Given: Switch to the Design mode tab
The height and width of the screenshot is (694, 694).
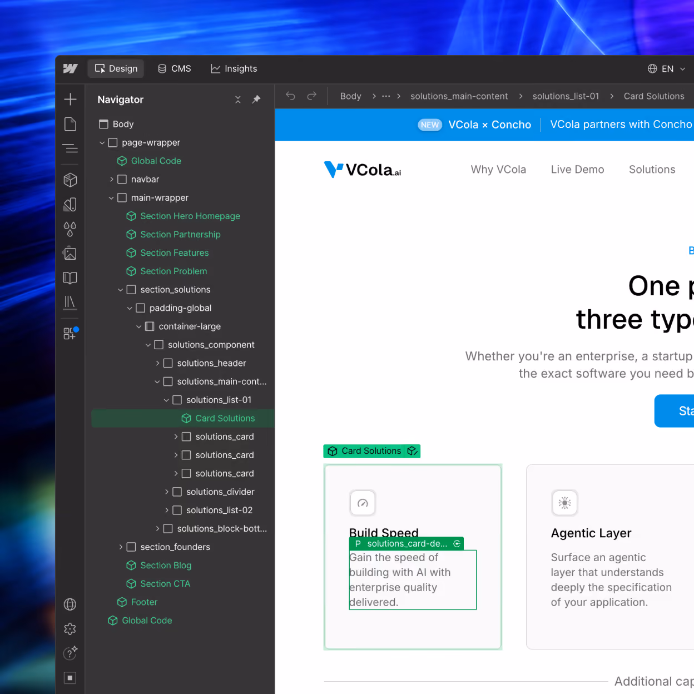Looking at the screenshot, I should (116, 68).
